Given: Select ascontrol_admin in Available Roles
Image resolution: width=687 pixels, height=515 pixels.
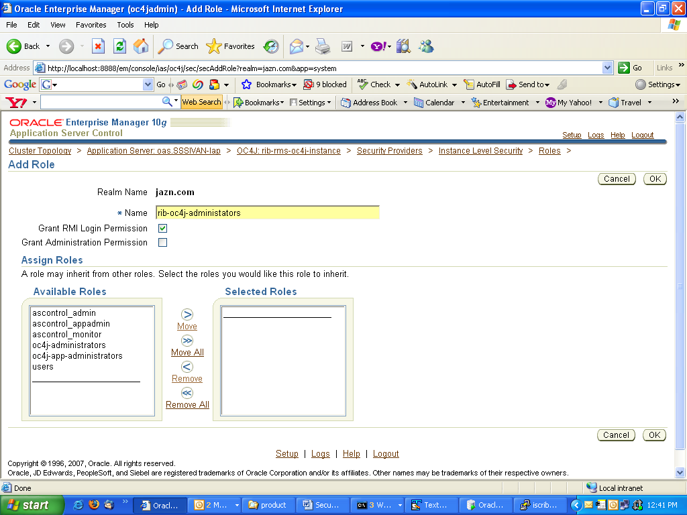Looking at the screenshot, I should 64,313.
